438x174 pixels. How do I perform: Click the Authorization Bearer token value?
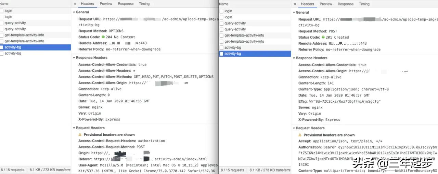pos(368,156)
